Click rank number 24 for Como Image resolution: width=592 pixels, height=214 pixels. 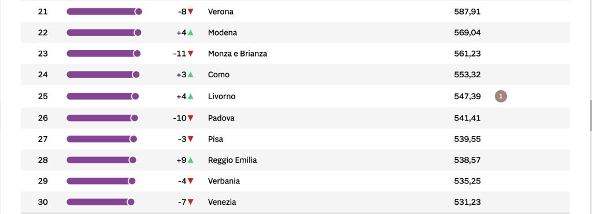click(x=43, y=74)
